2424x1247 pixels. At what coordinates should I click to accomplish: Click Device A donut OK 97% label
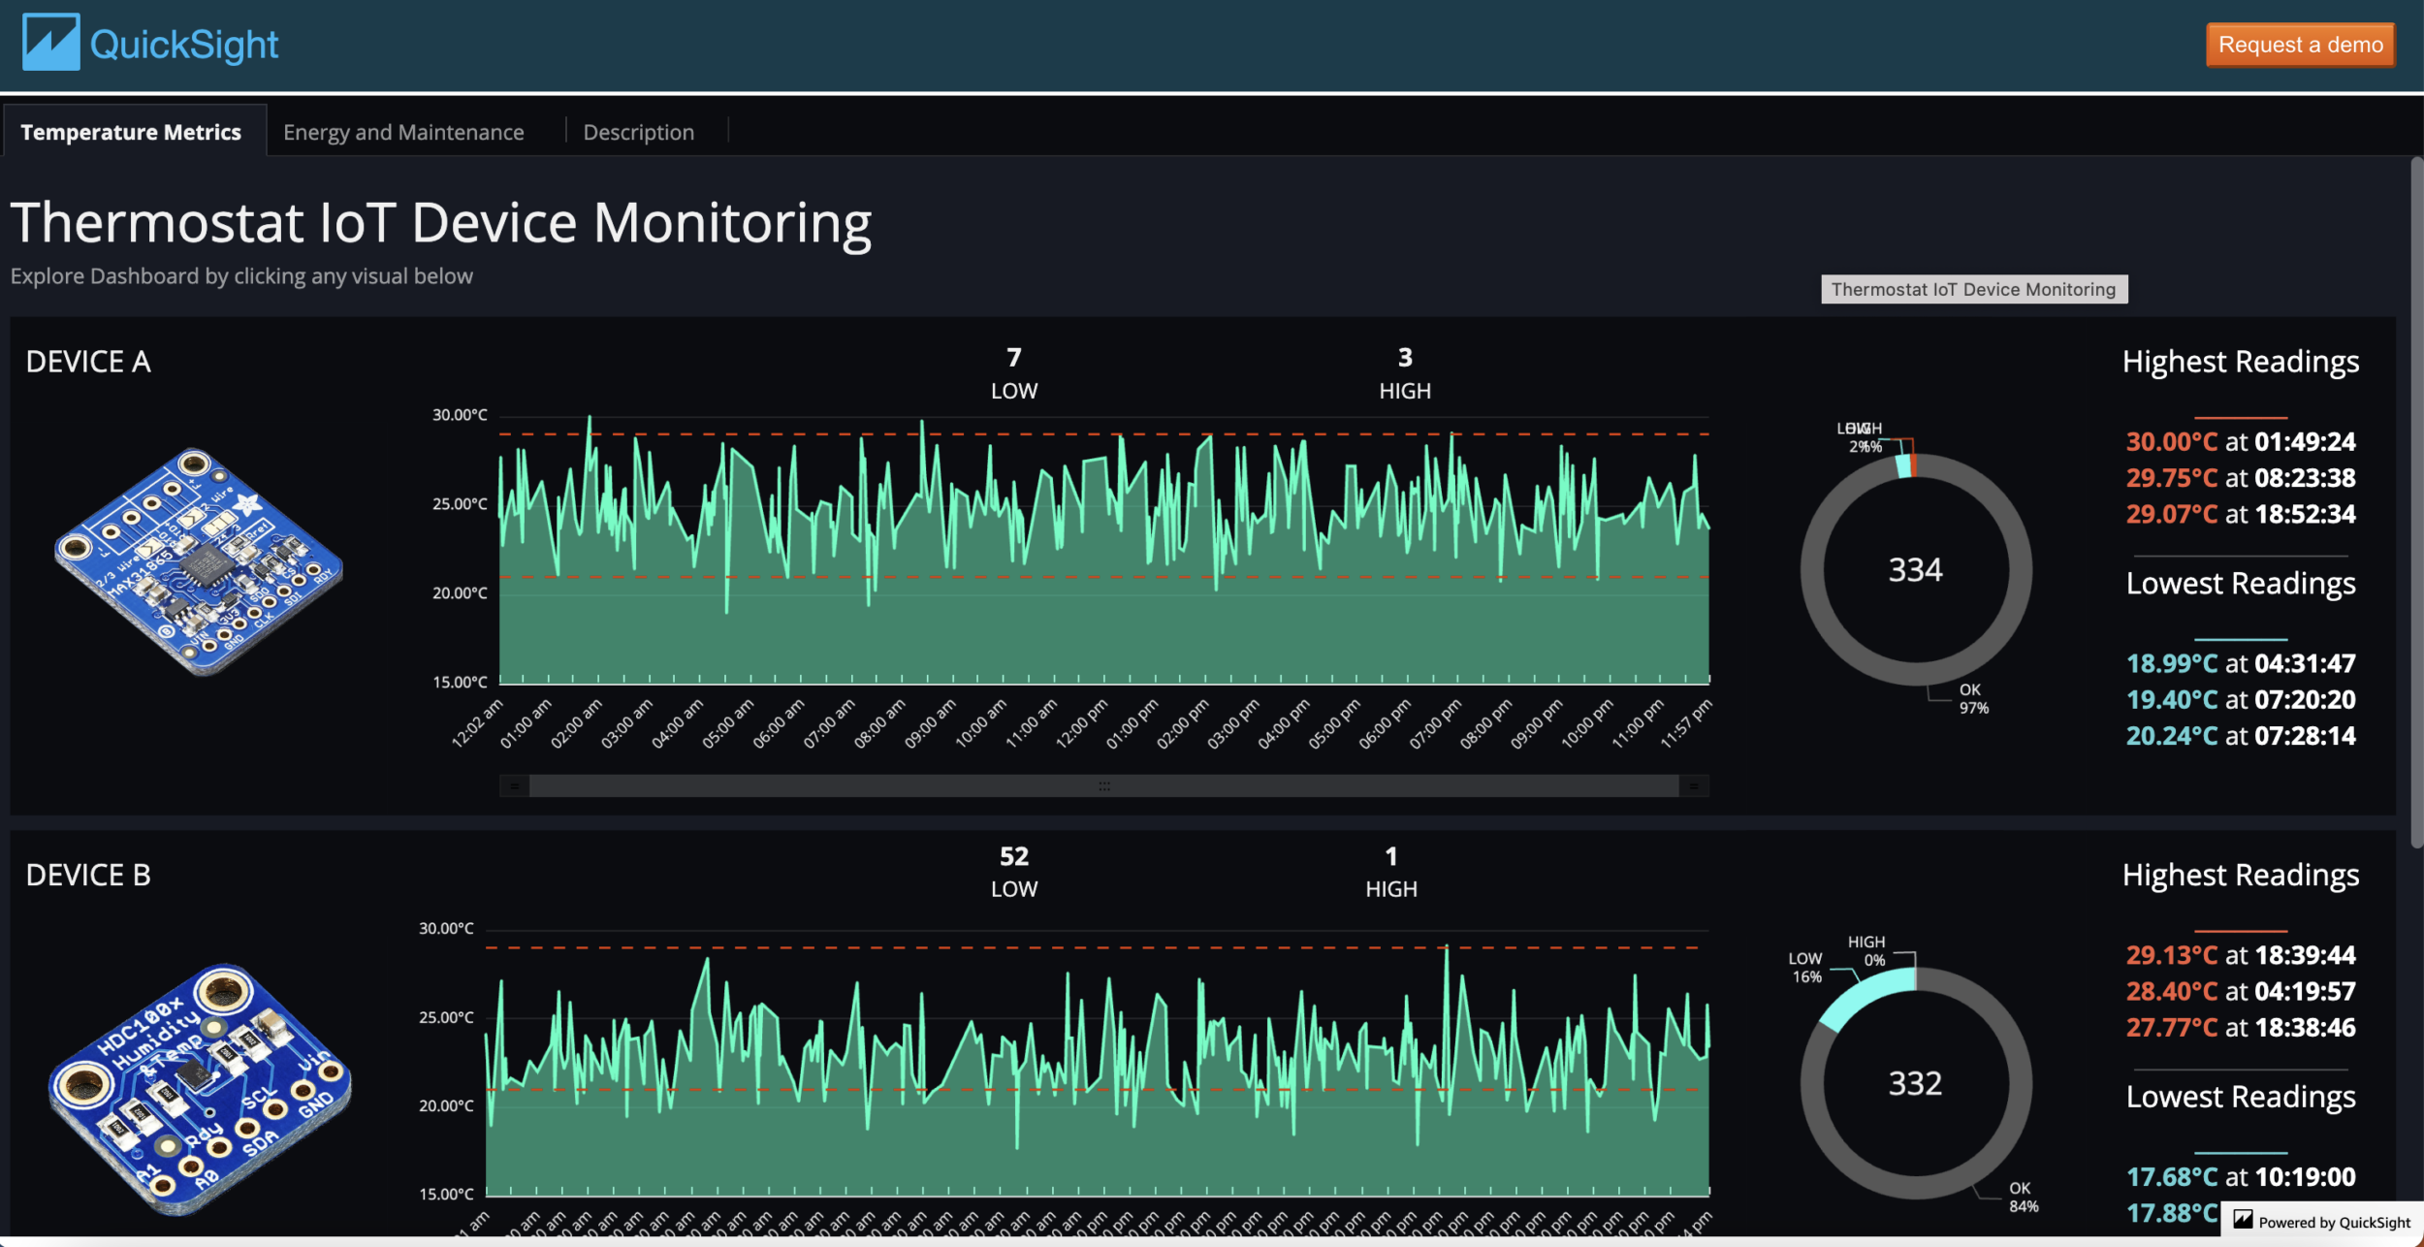1973,699
